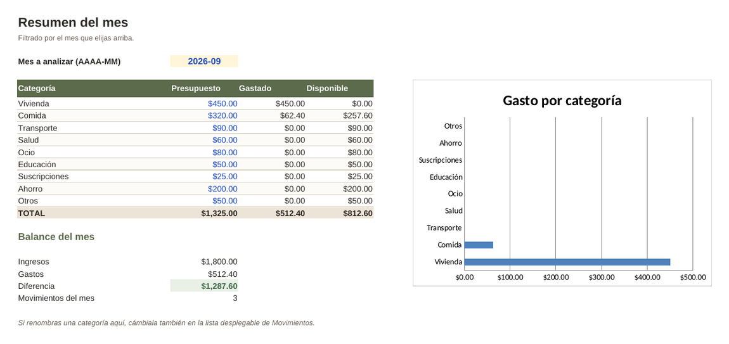729x344 pixels.
Task: Click the Comida bar in the chart
Action: click(x=479, y=245)
